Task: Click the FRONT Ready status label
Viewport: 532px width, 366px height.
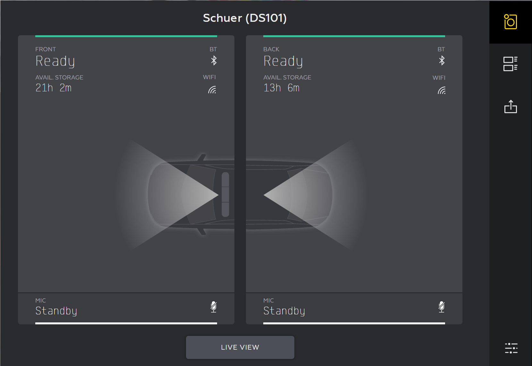Action: pyautogui.click(x=55, y=61)
